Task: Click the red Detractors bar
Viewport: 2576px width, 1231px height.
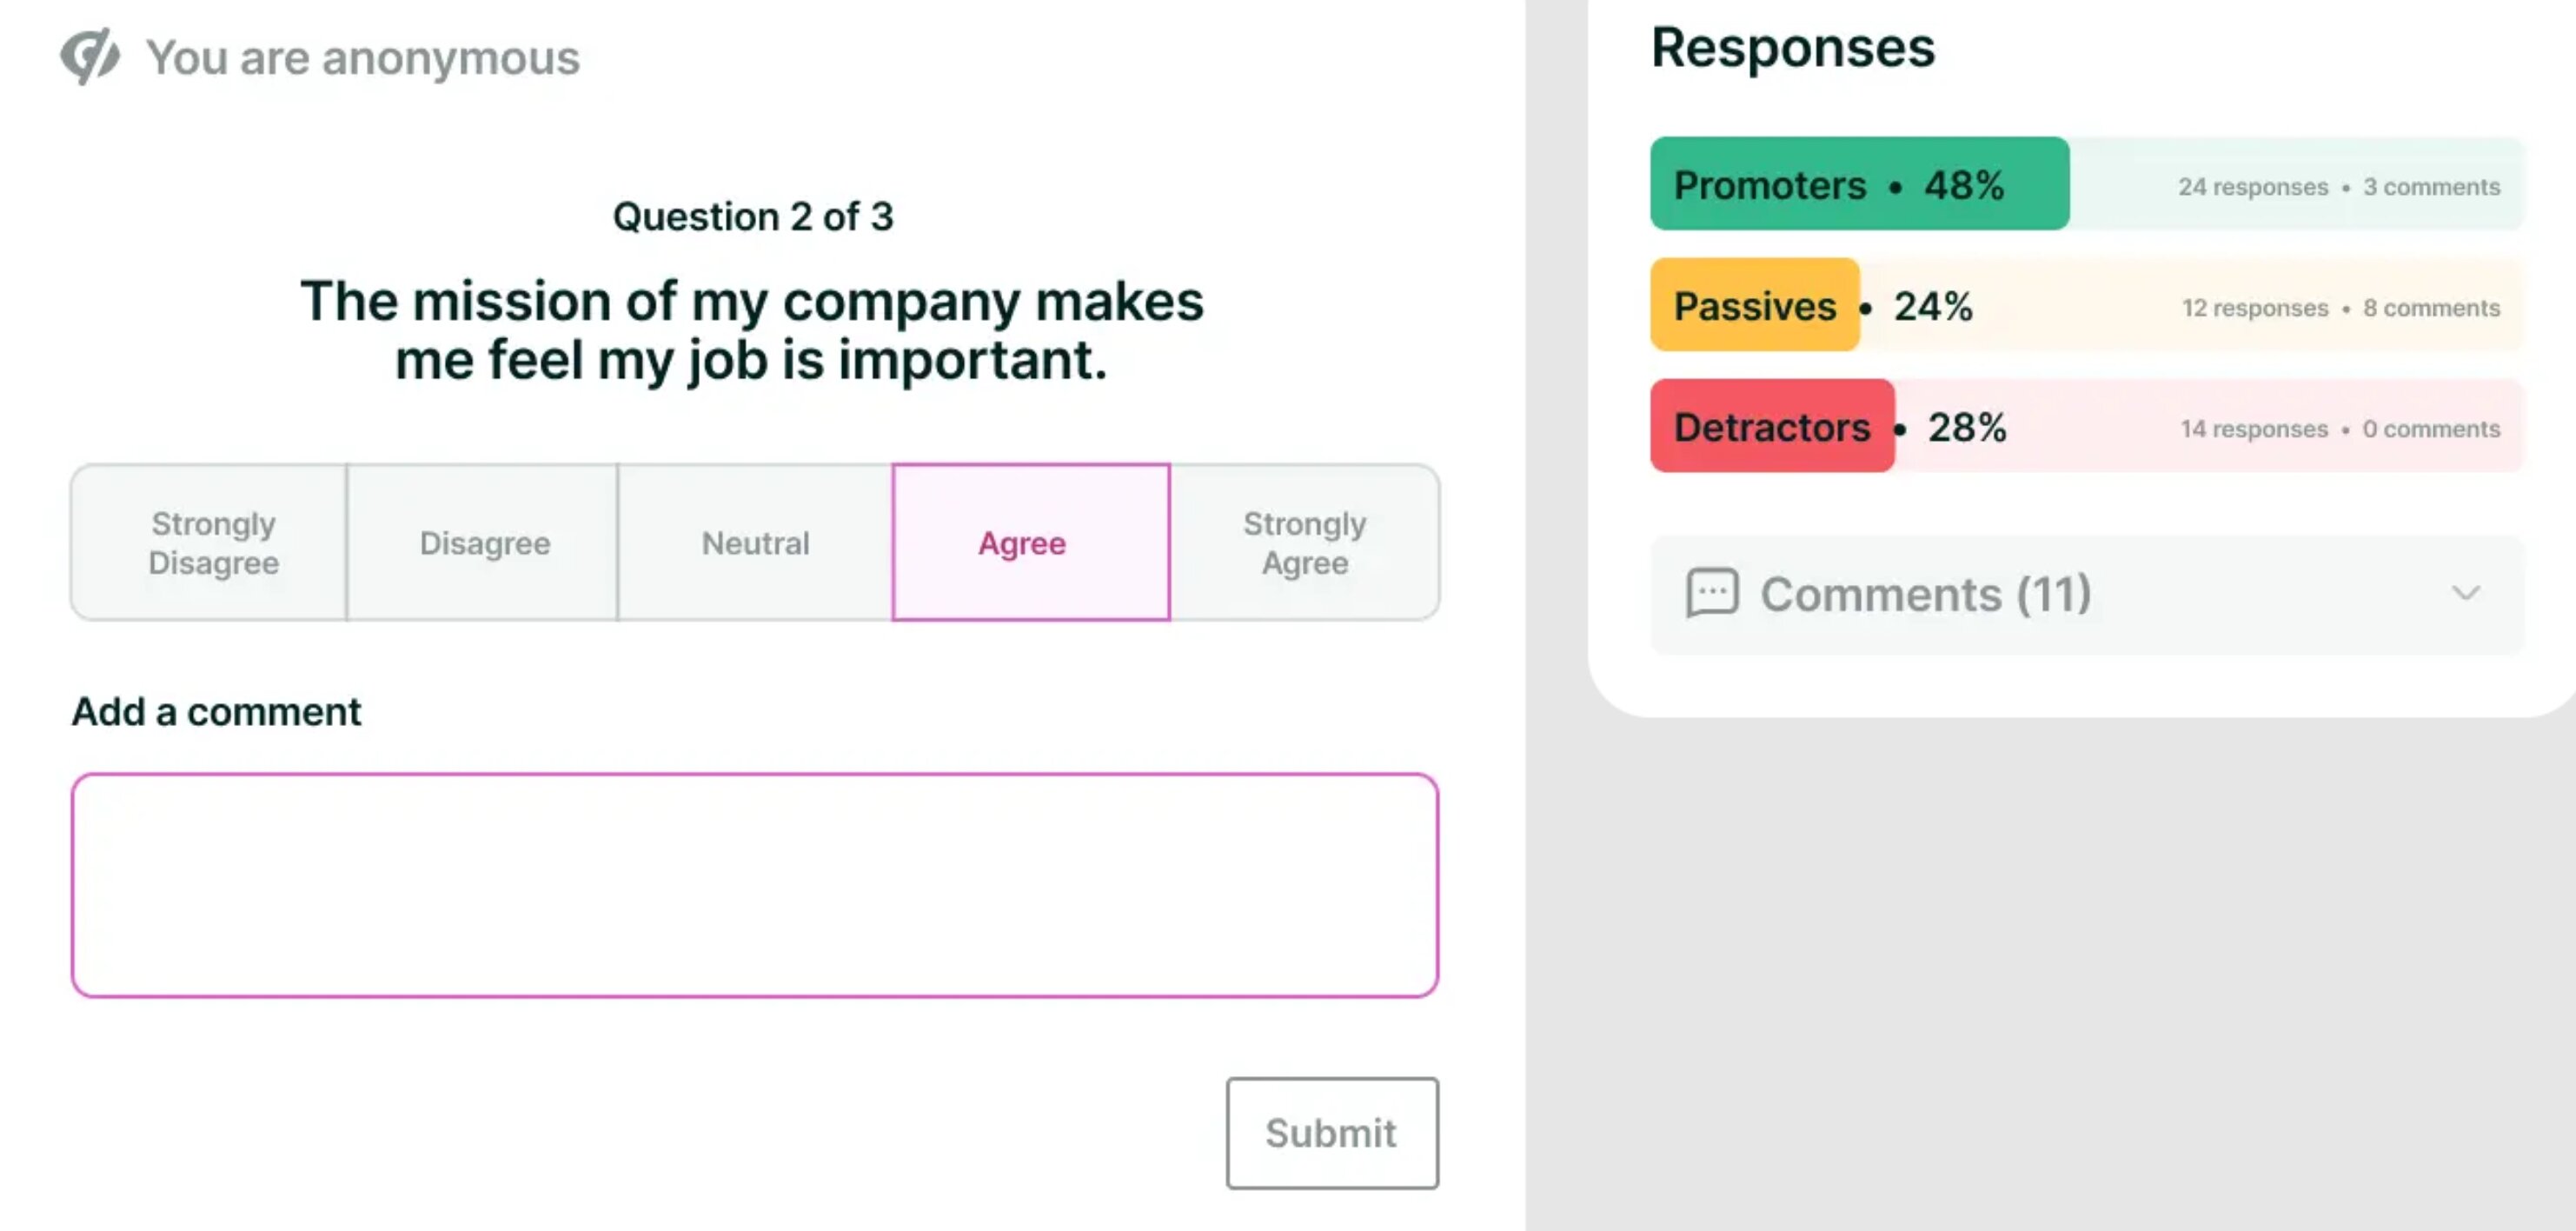Action: [1771, 427]
